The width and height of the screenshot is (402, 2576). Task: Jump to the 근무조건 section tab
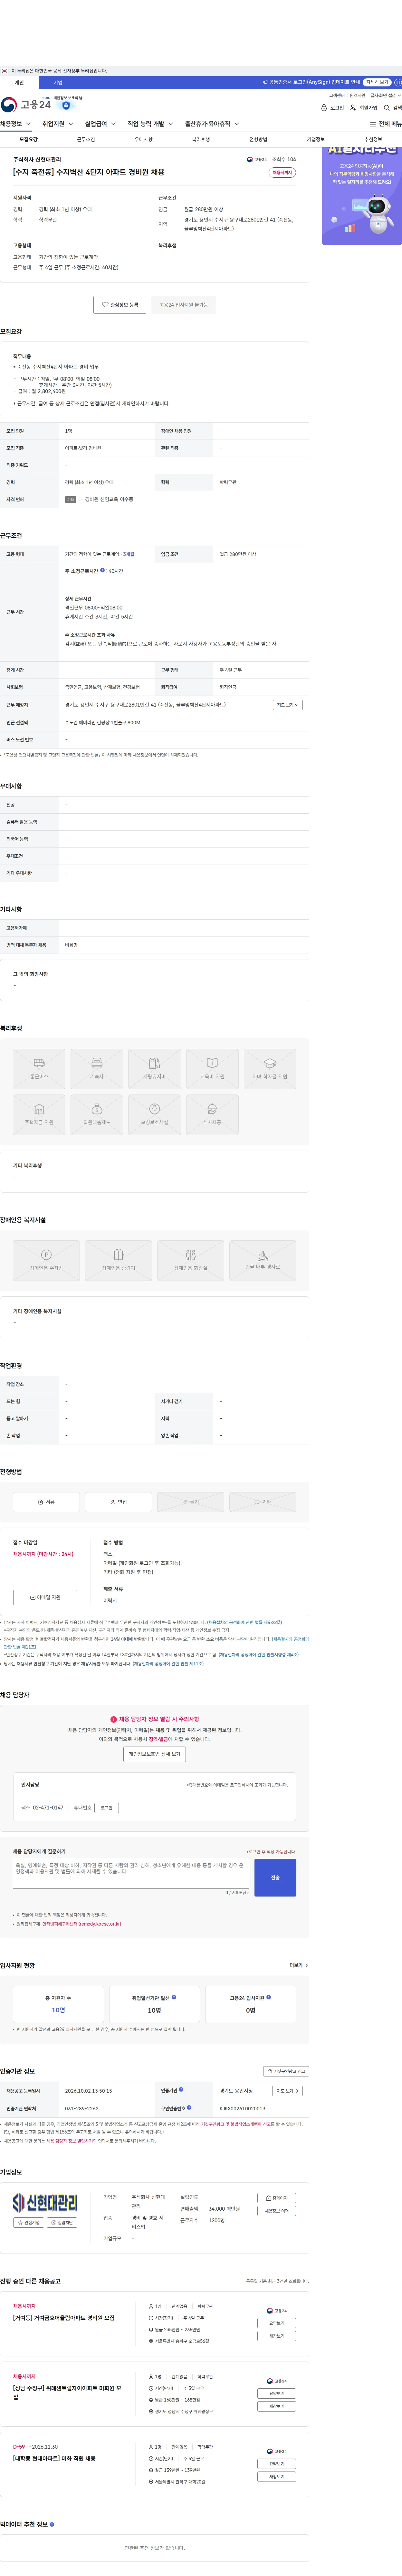click(x=86, y=139)
